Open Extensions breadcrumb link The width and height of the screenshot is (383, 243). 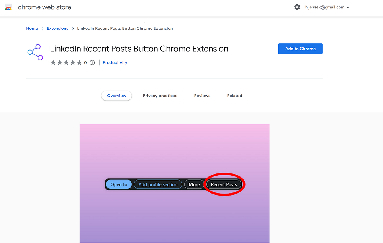coord(58,29)
